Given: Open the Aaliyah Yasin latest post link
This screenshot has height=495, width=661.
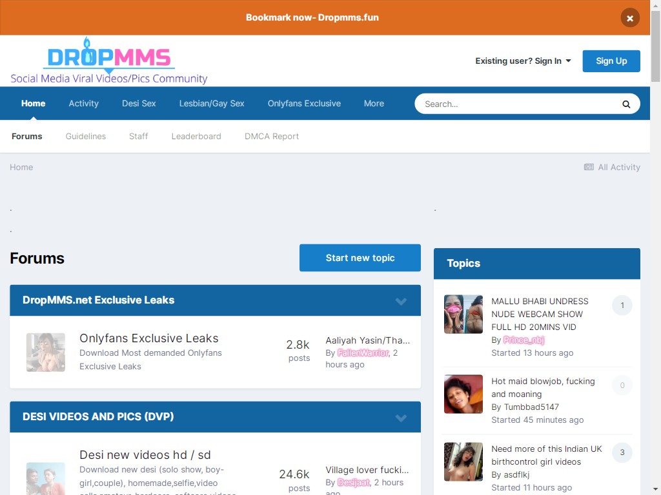Looking at the screenshot, I should click(367, 340).
